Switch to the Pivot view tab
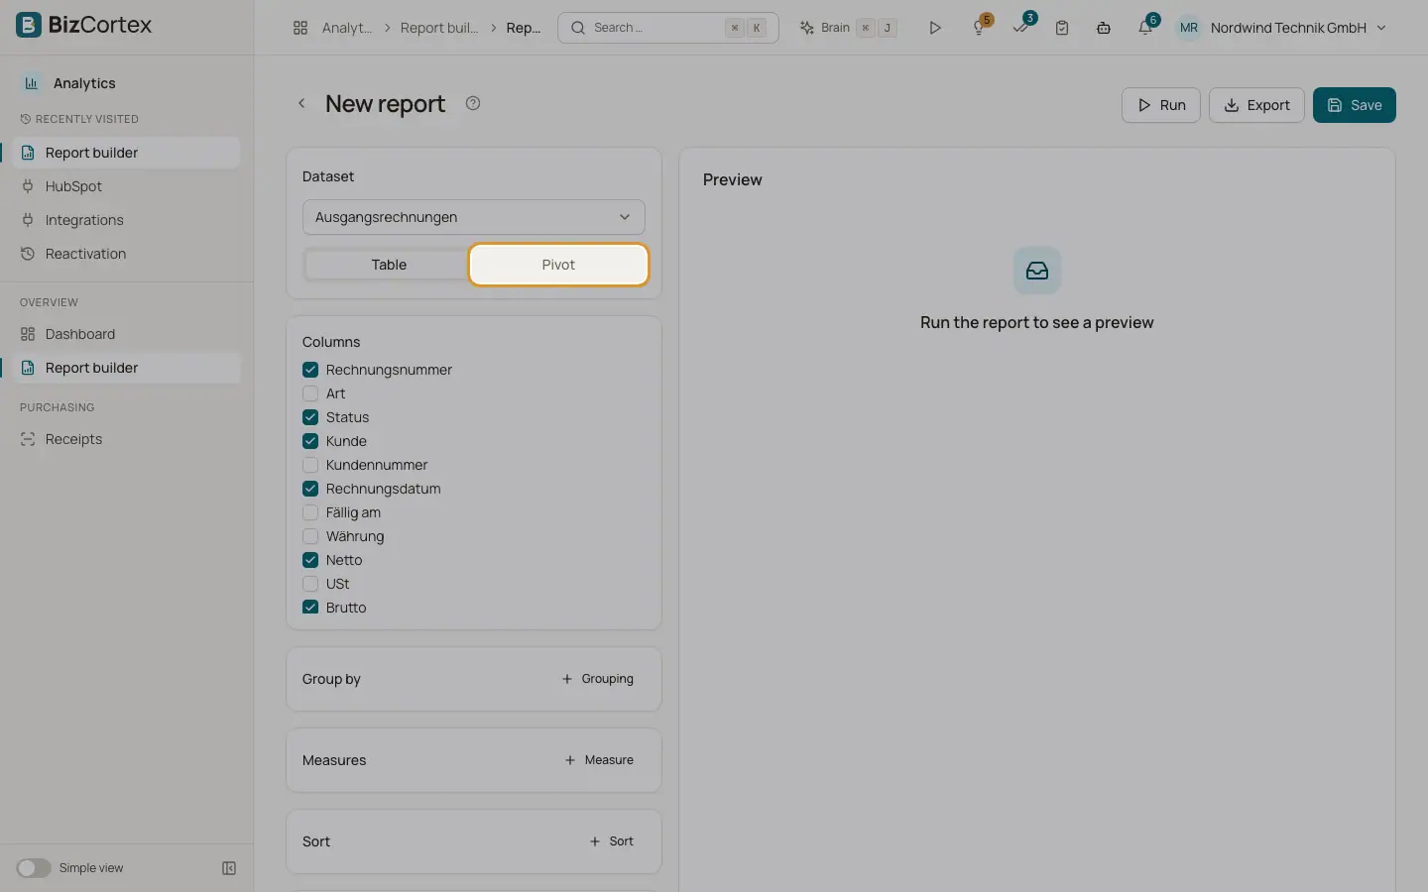Image resolution: width=1428 pixels, height=892 pixels. [558, 265]
